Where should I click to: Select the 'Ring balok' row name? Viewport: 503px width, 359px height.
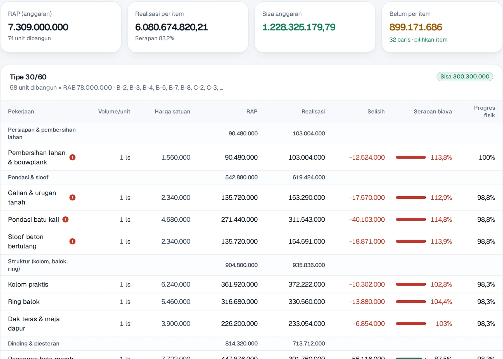24,302
